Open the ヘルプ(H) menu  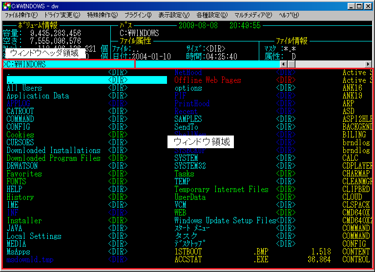point(289,15)
